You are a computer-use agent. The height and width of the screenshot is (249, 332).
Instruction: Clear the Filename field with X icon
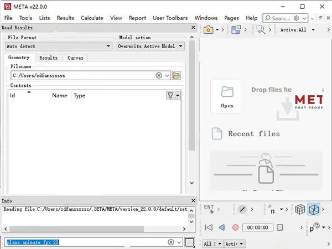point(159,75)
